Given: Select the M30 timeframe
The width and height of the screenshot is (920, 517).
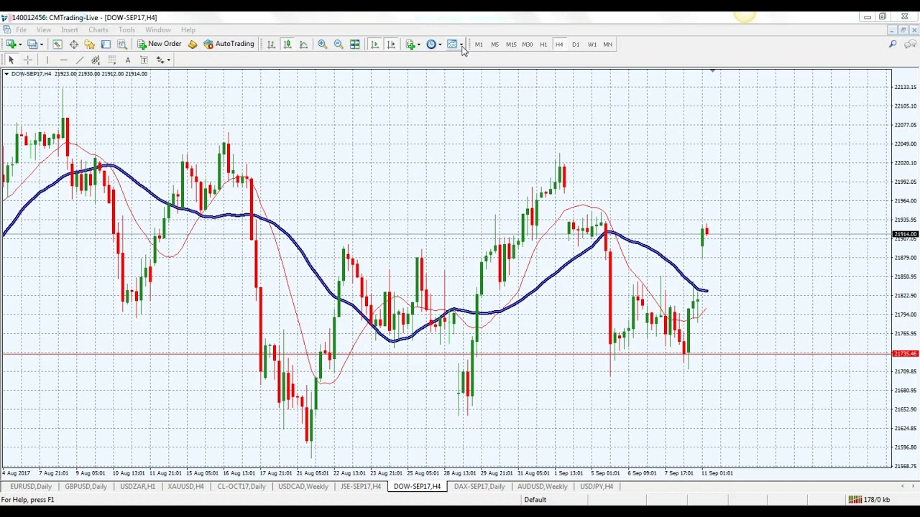Looking at the screenshot, I should tap(528, 45).
